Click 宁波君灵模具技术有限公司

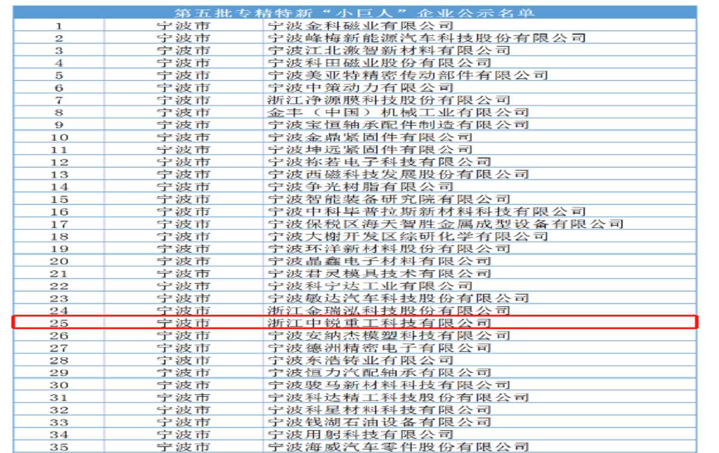pyautogui.click(x=379, y=273)
